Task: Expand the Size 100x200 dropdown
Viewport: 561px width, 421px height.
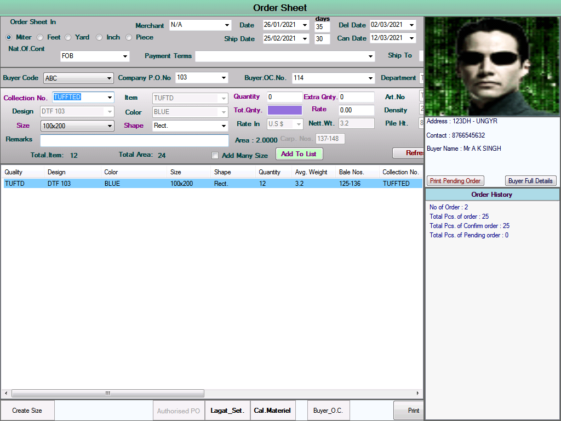Action: click(x=110, y=126)
